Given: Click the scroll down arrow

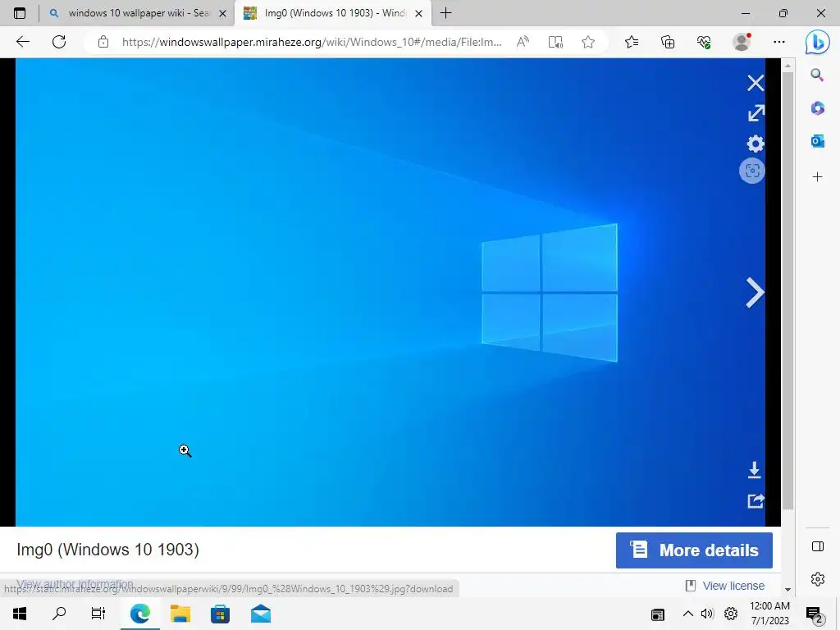Looking at the screenshot, I should (x=787, y=589).
